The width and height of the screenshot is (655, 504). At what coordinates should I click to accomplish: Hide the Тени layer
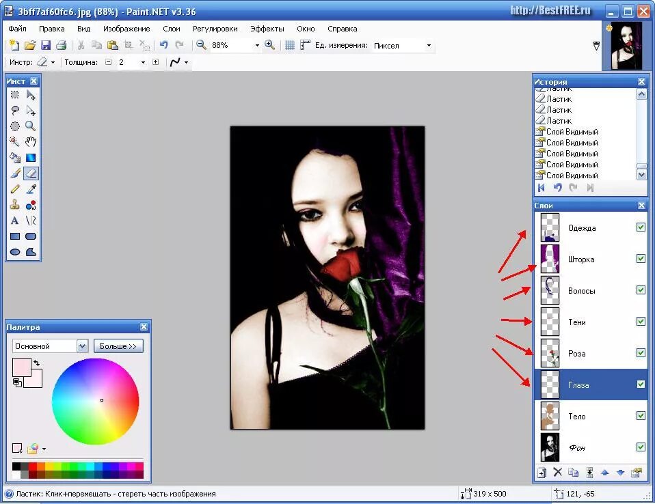(x=641, y=321)
